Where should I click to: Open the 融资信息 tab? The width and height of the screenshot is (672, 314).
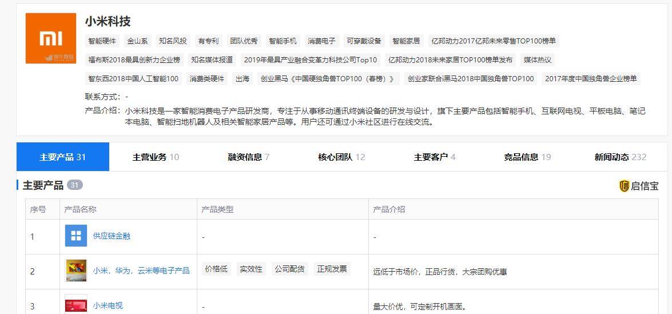pos(249,157)
